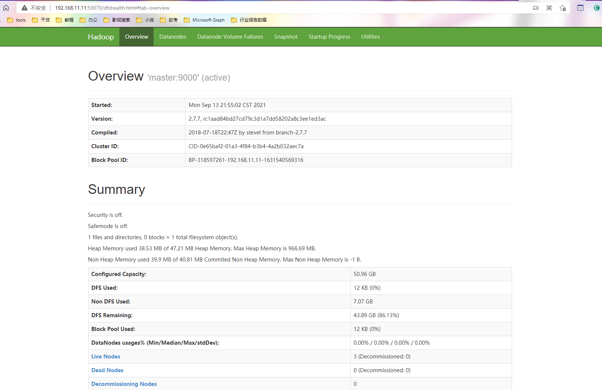Click the Configured Capacity value 50.96 GB

tap(364, 274)
